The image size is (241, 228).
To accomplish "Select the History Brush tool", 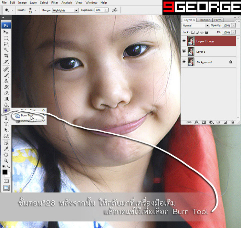I will [x=6, y=87].
